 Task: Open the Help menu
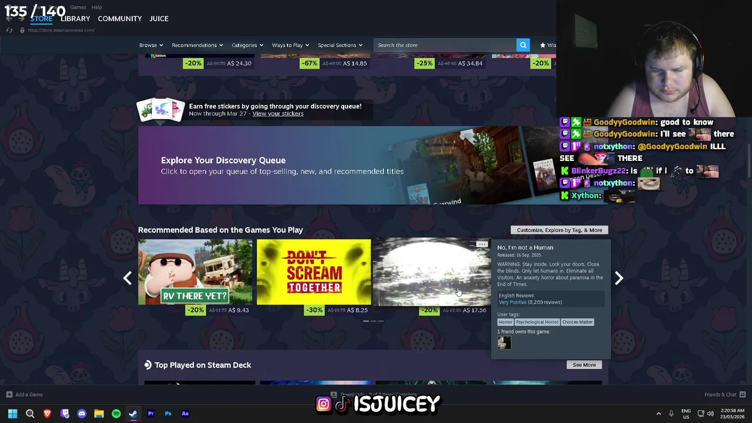97,7
